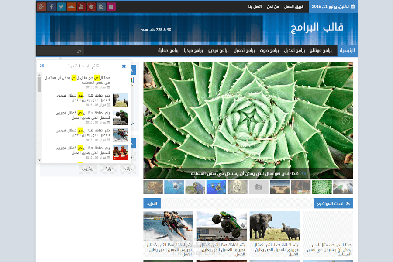Click the RSS icon beside احدث المواضيع
Image resolution: width=393 pixels, height=262 pixels.
348,203
